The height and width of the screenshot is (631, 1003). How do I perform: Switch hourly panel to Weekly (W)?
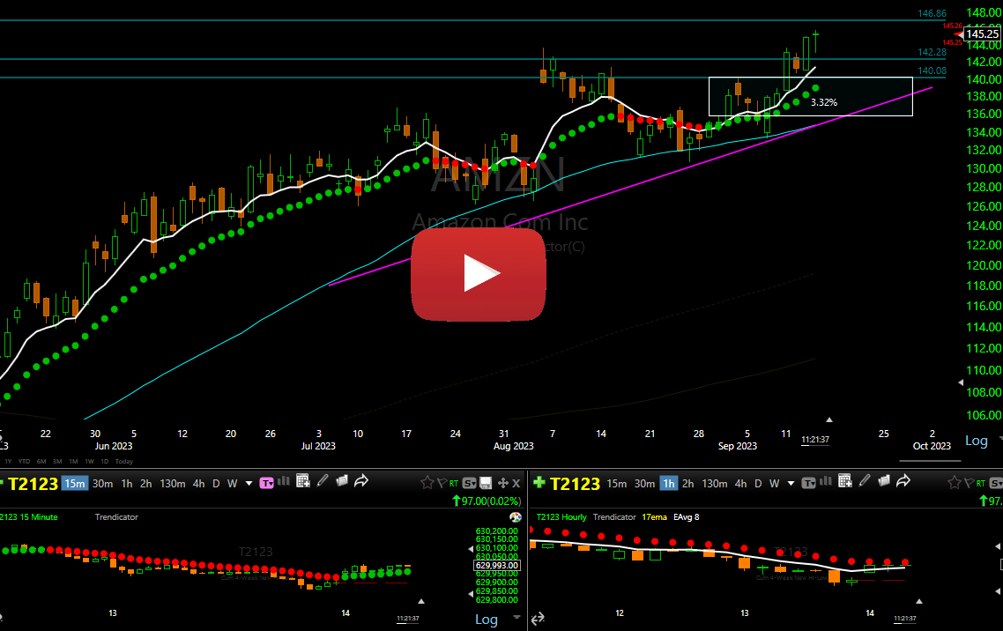774,483
